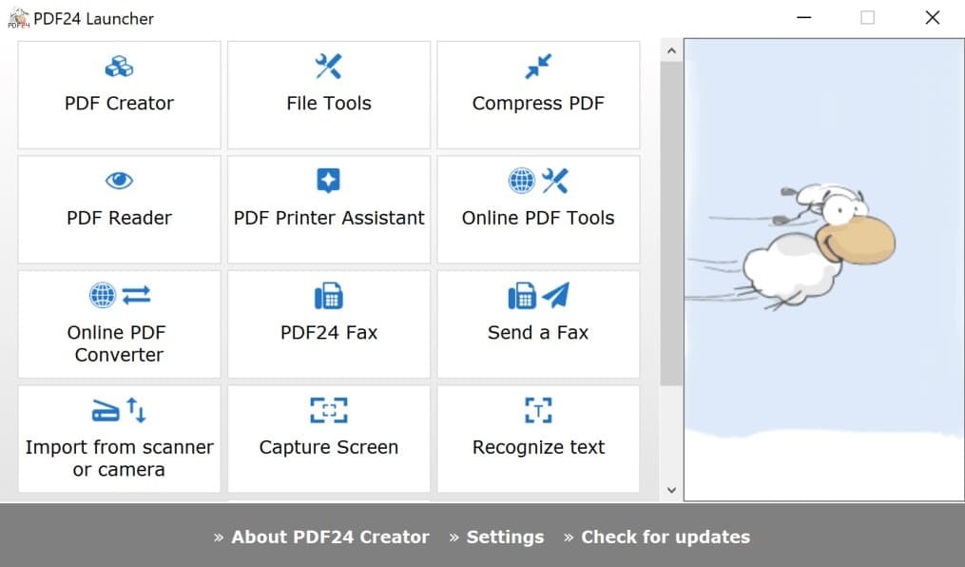This screenshot has width=965, height=567.
Task: Open Compress PDF with the inward arrows icon
Action: point(538,95)
